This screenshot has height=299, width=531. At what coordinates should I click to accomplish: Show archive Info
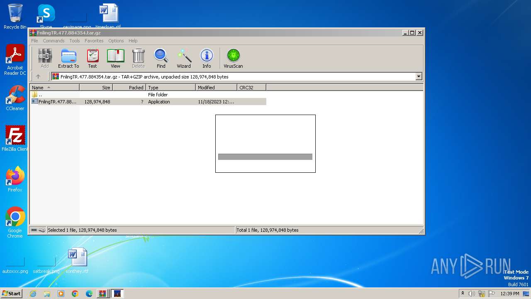pos(207,58)
